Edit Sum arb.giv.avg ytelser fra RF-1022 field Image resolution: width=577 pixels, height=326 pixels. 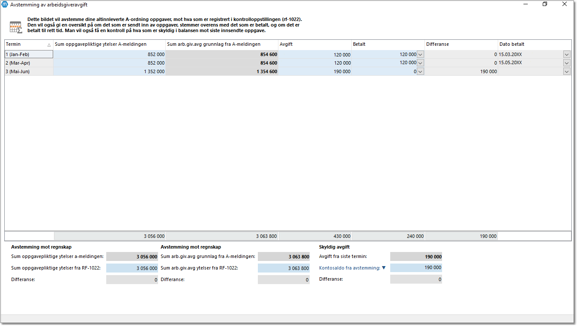click(284, 268)
